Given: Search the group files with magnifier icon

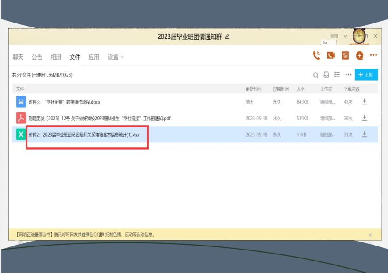Looking at the screenshot, I should click(316, 75).
